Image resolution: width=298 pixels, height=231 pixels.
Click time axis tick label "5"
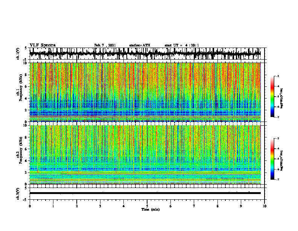[147, 206]
